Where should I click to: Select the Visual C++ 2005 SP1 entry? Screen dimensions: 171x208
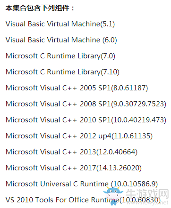click(77, 88)
